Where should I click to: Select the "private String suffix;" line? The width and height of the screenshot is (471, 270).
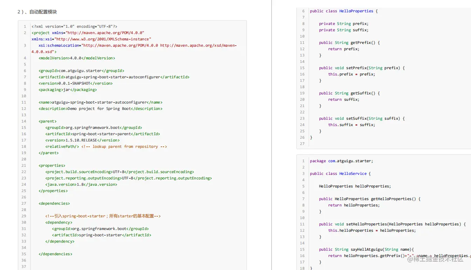tap(344, 30)
